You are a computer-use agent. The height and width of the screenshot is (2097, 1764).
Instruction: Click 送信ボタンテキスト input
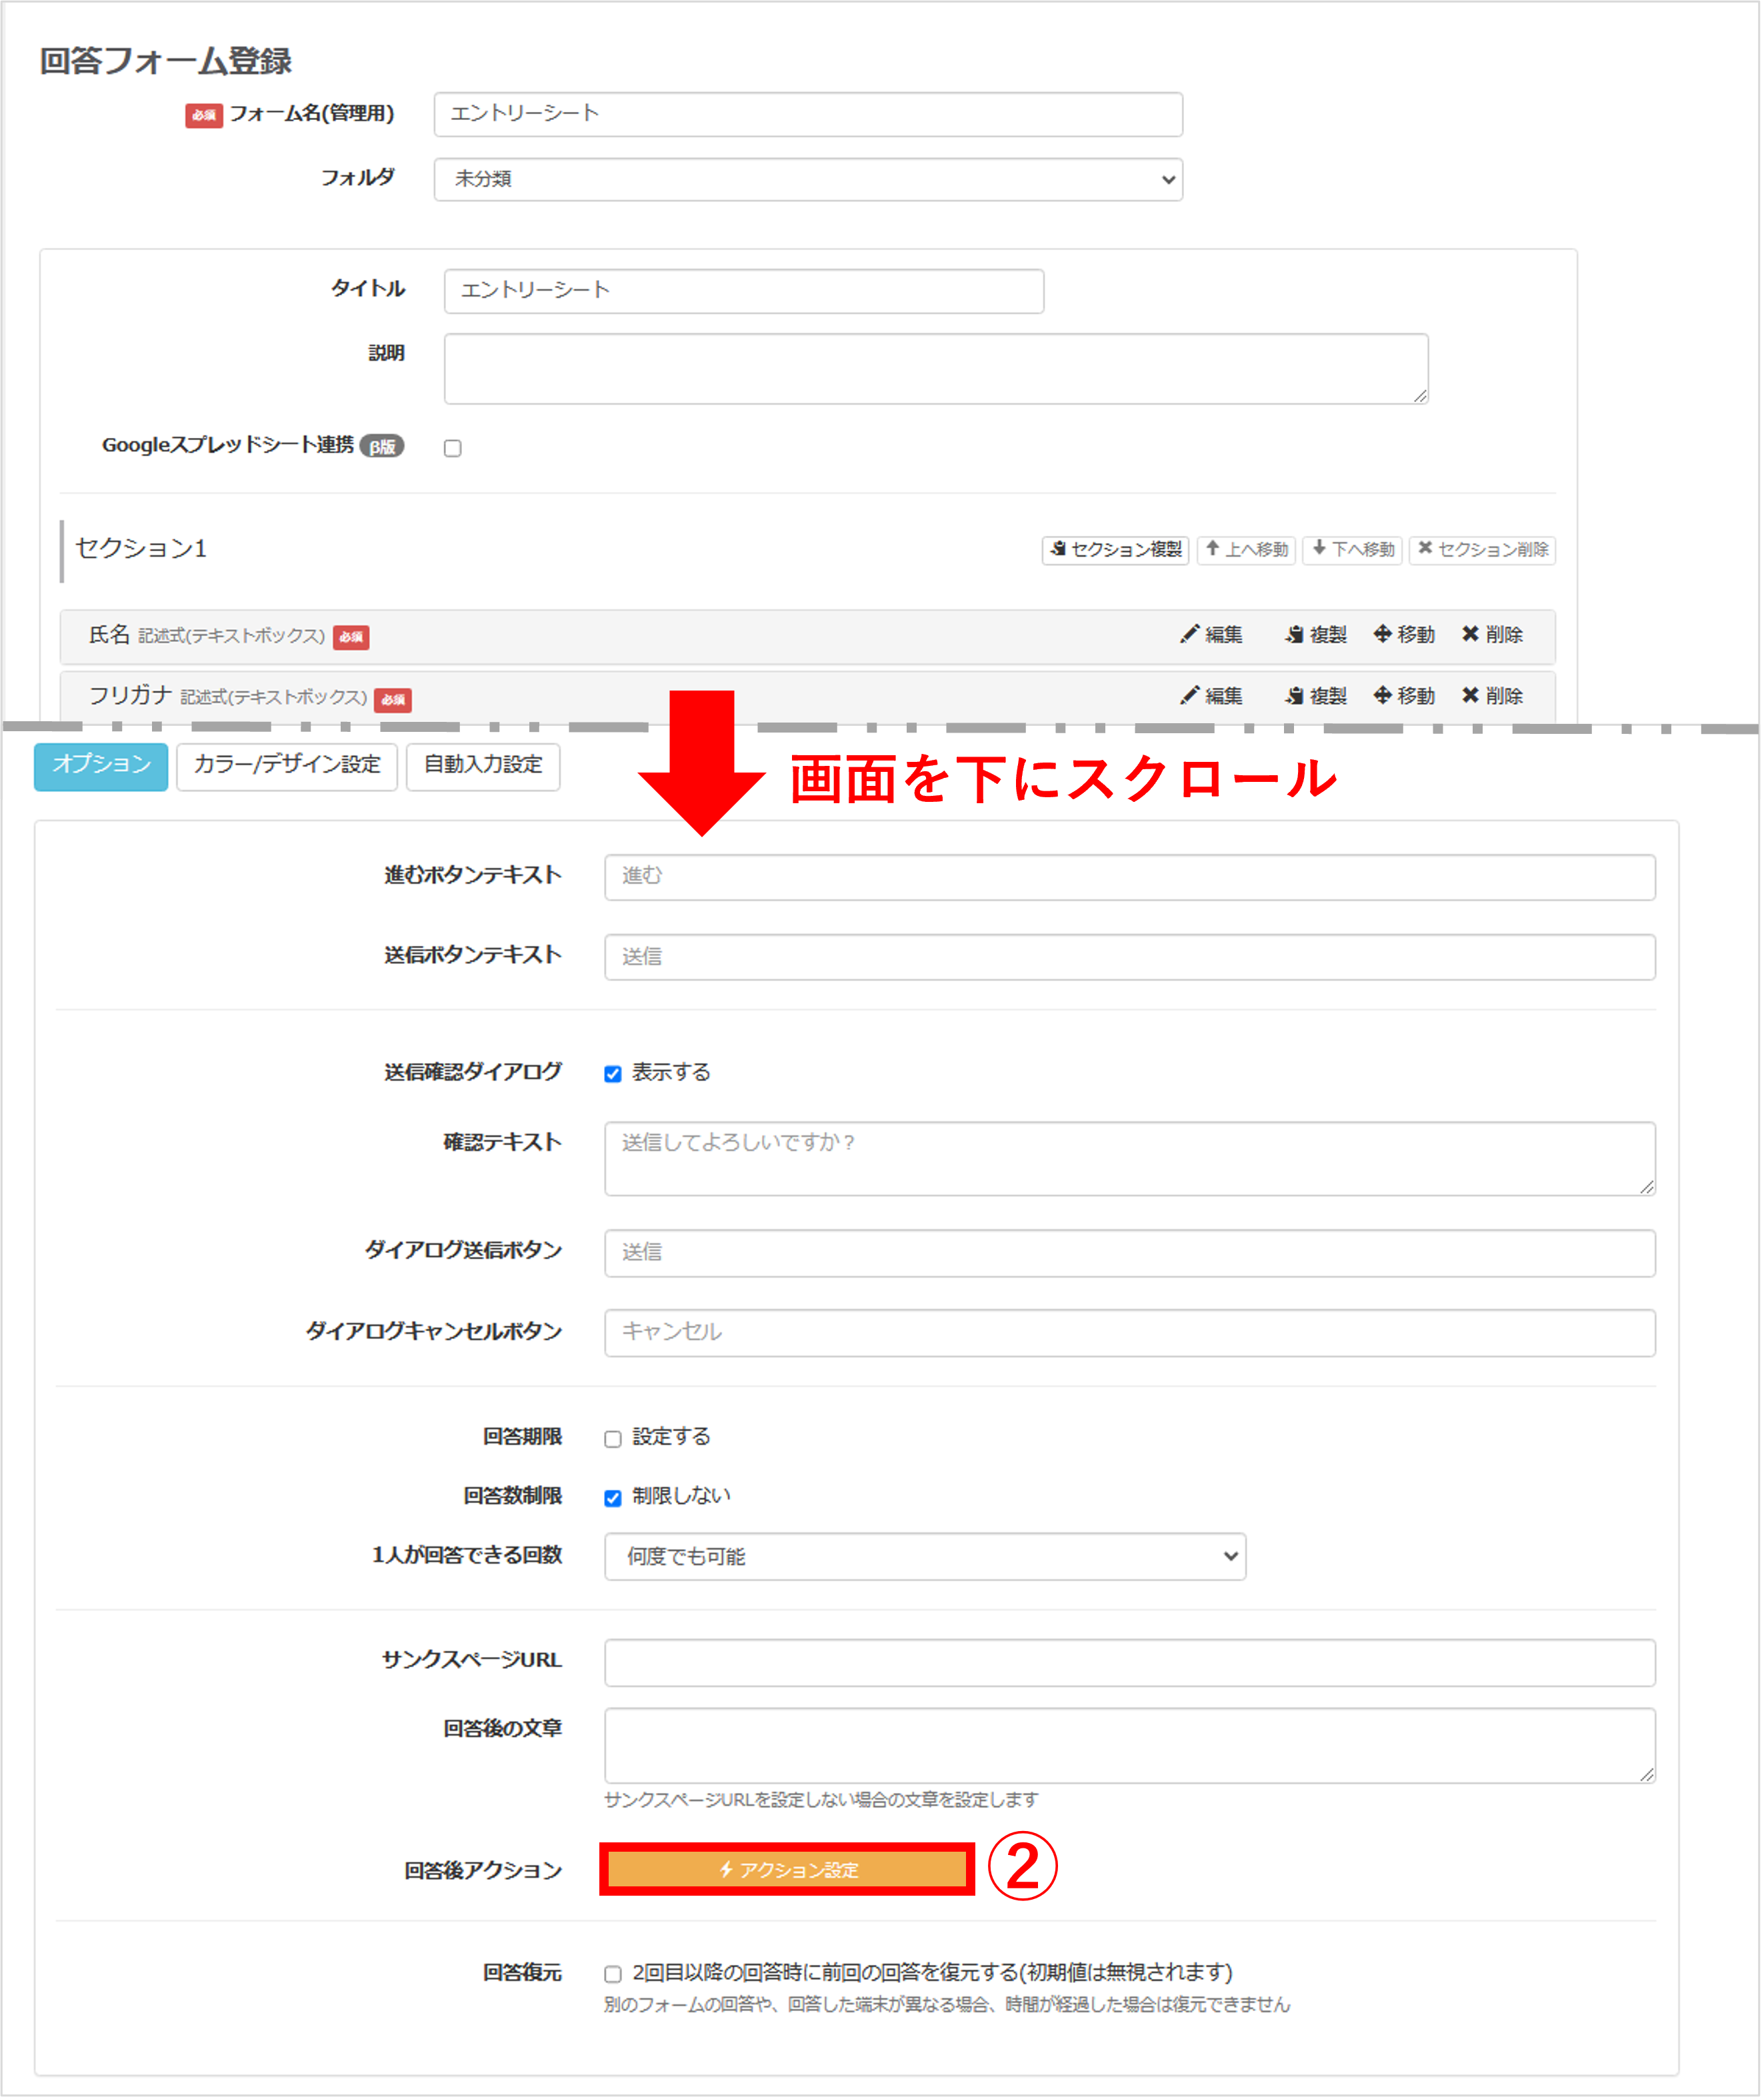coord(1130,957)
